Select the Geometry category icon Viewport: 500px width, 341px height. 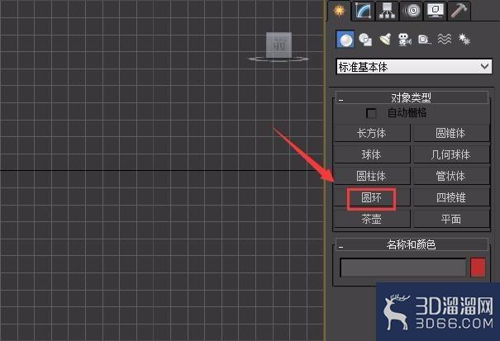click(x=345, y=40)
